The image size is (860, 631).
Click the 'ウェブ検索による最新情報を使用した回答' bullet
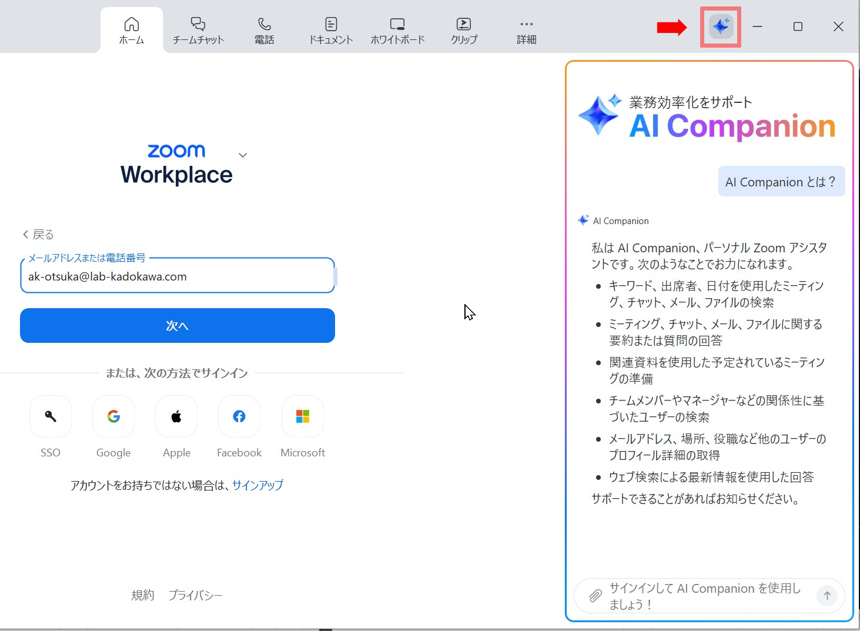(711, 477)
